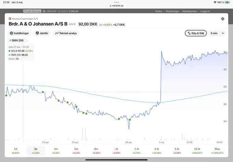Click the SMA 200 88,16 tooltip row

tap(18, 55)
